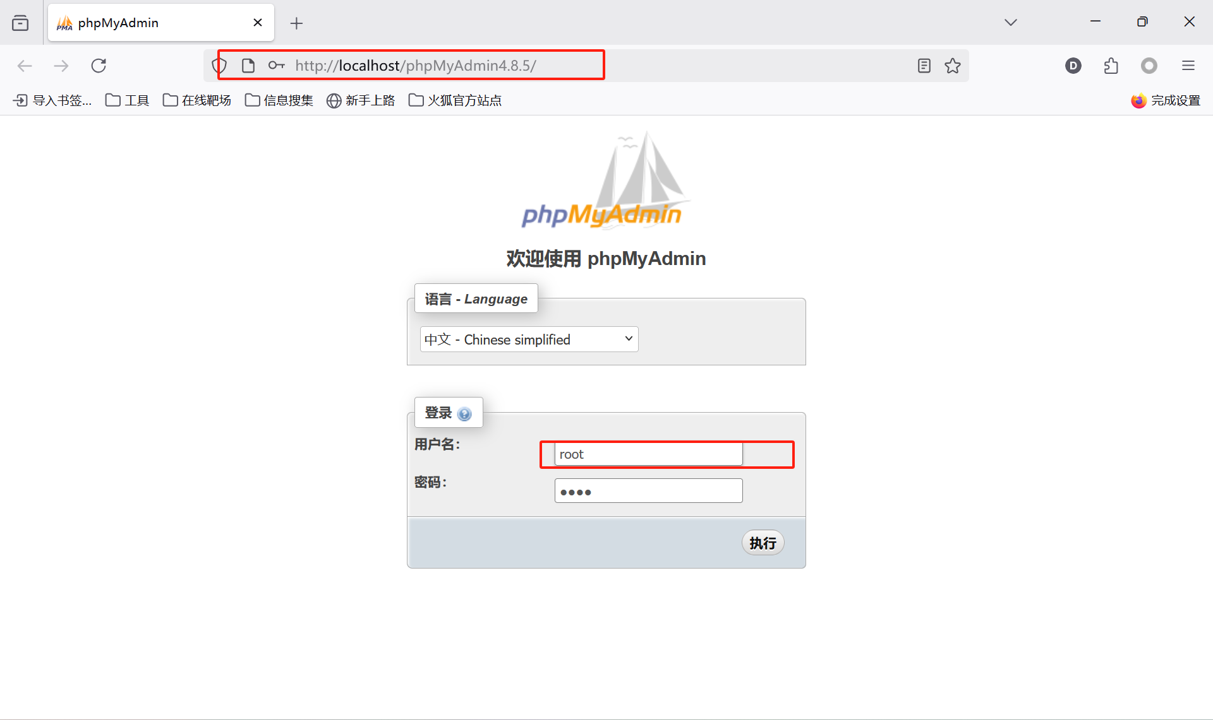Click the 语言 - Language legend label
The height and width of the screenshot is (720, 1213).
tap(476, 298)
